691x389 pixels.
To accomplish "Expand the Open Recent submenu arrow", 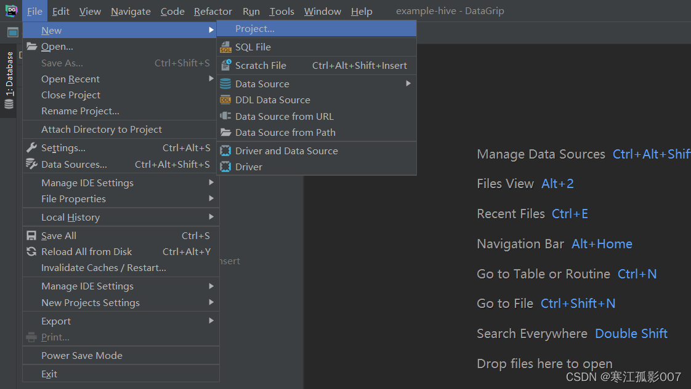I will tap(211, 78).
